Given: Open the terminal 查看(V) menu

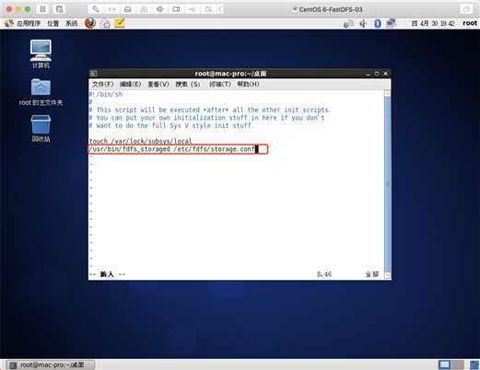Looking at the screenshot, I should point(158,84).
